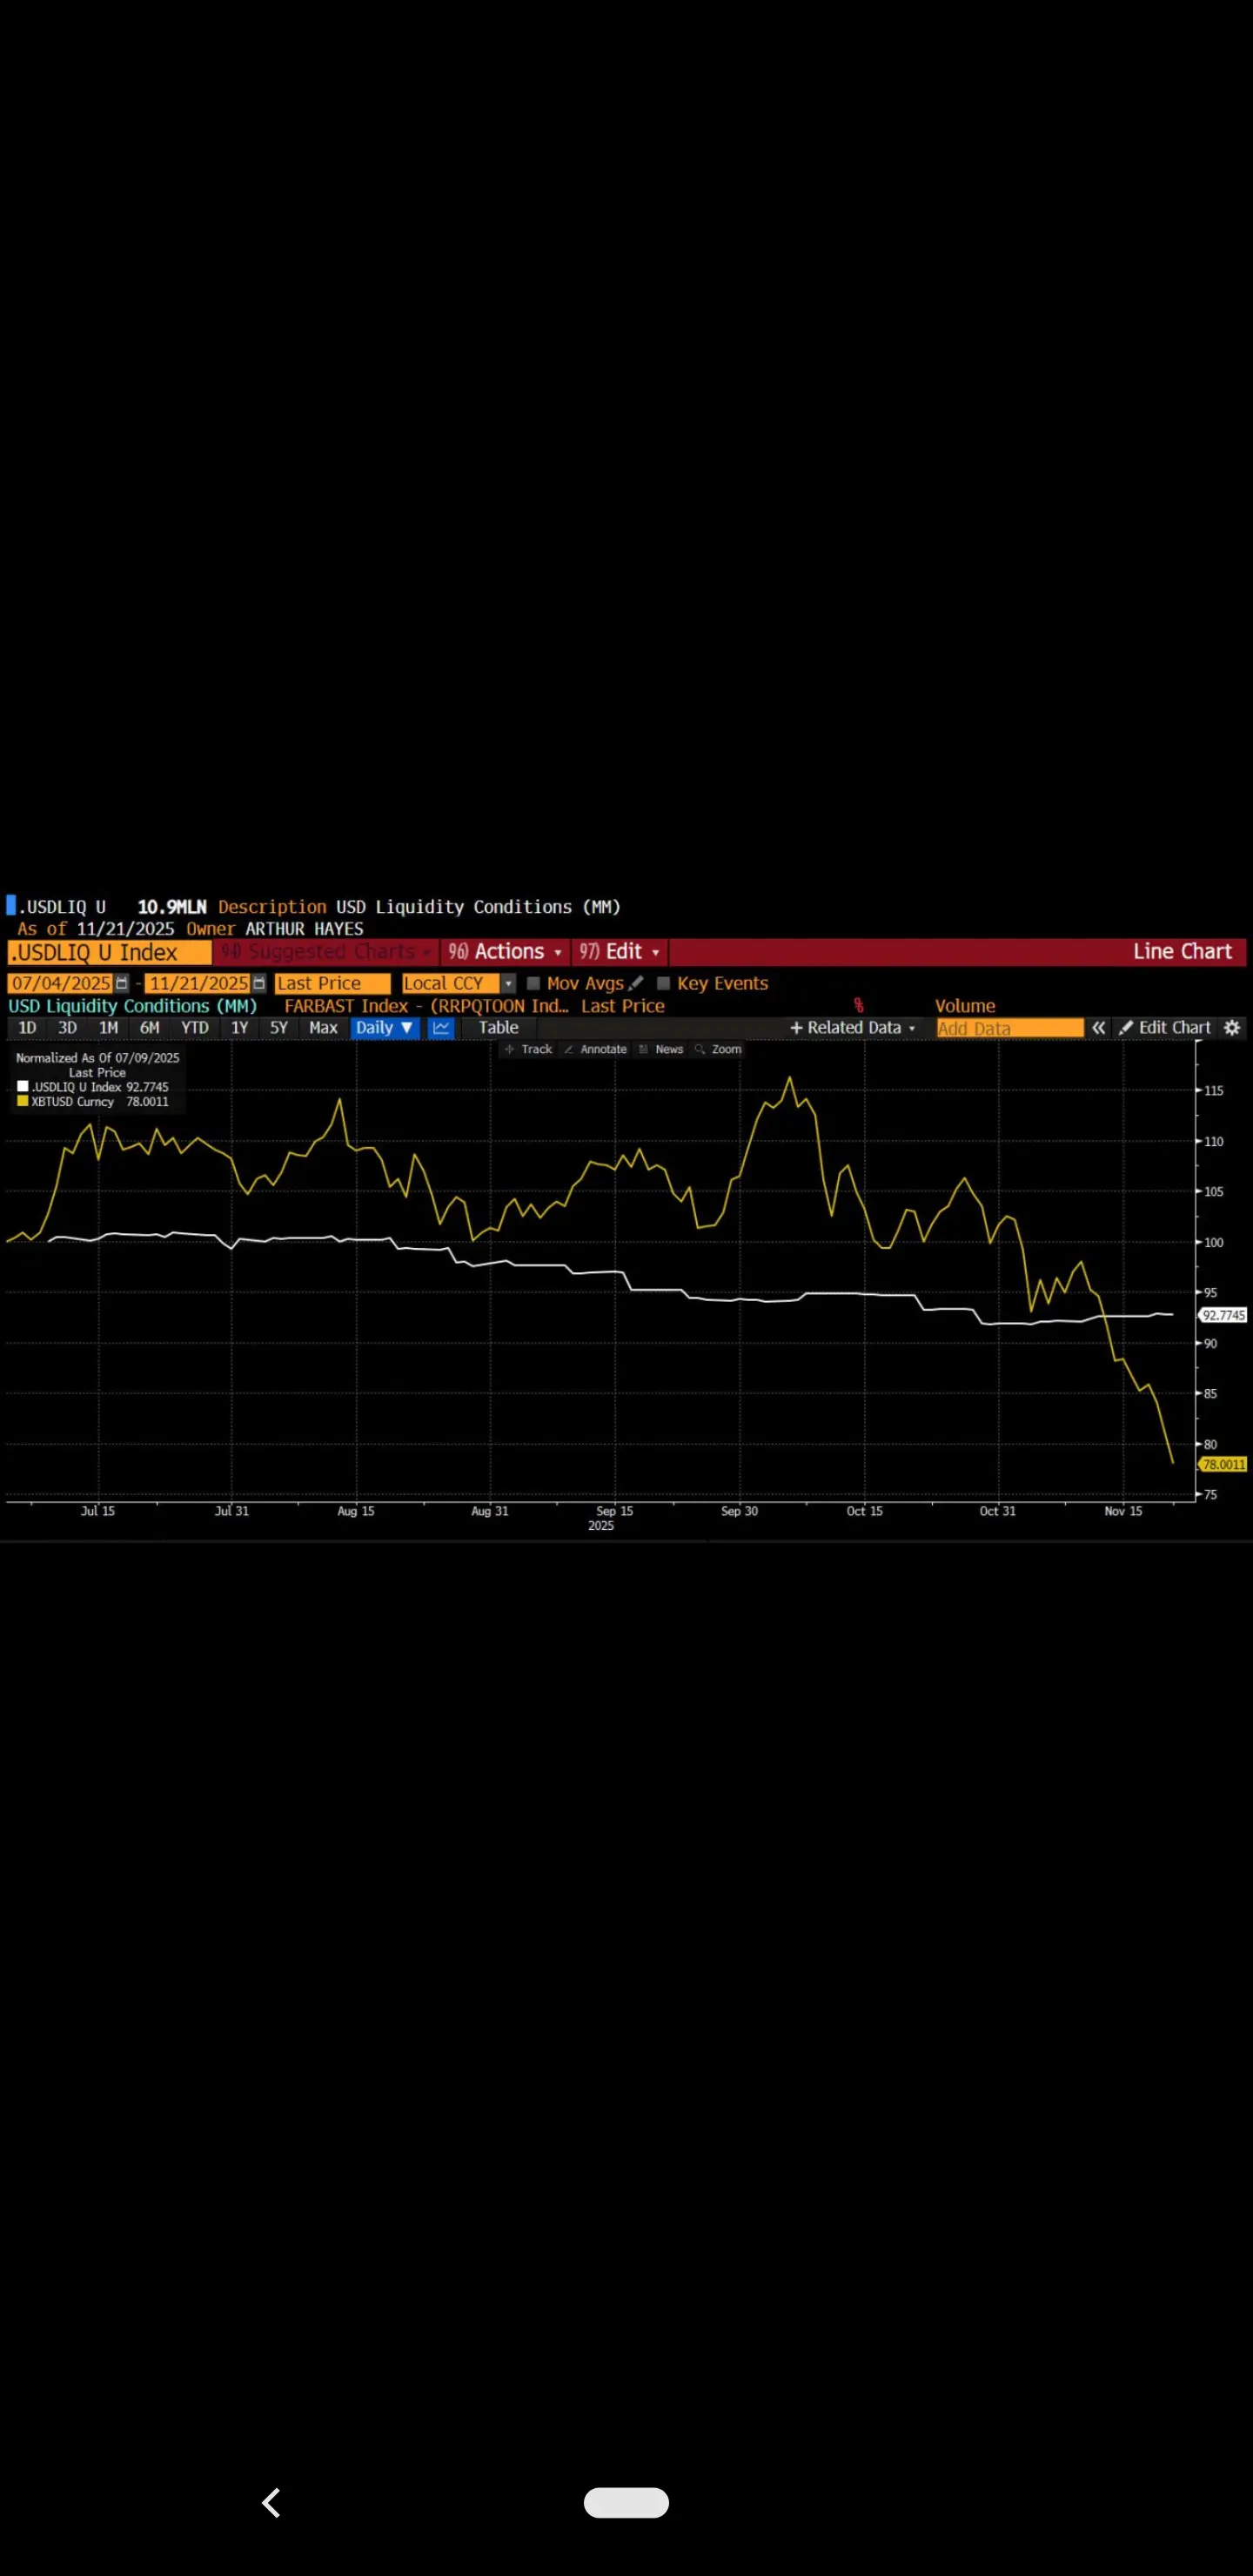Image resolution: width=1253 pixels, height=2576 pixels.
Task: Activate the Annotate tool
Action: [x=595, y=1049]
